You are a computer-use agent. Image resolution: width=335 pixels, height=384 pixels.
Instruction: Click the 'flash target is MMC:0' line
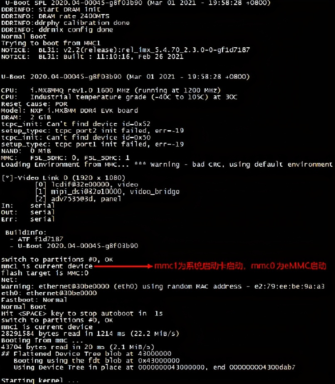pyautogui.click(x=45, y=273)
